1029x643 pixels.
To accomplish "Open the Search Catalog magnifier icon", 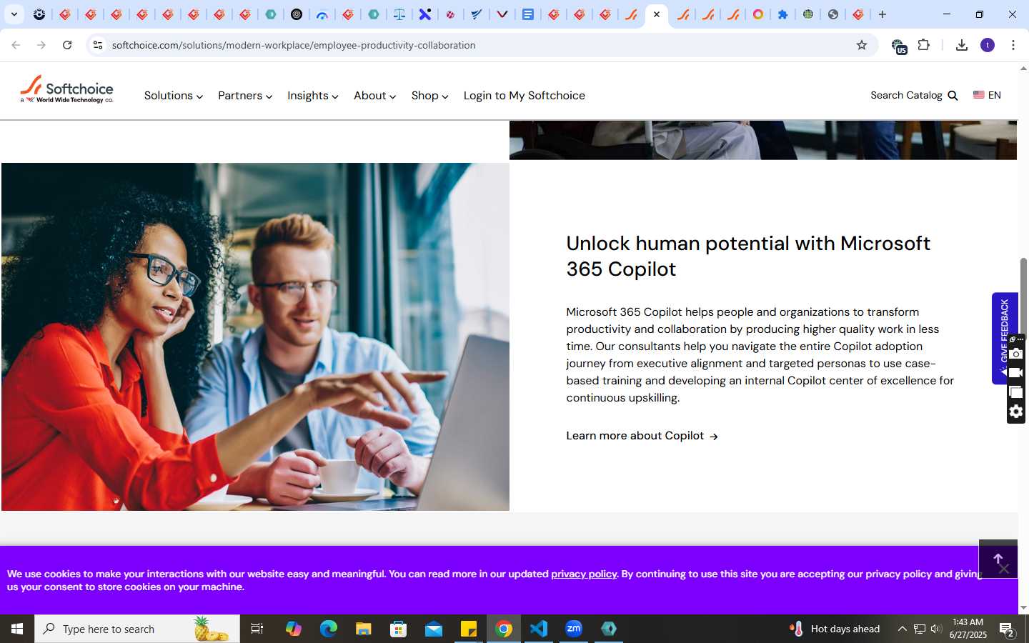I will click(953, 96).
